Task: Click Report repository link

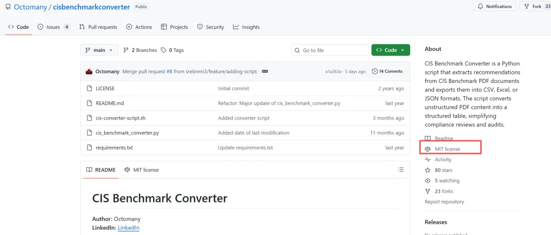Action: pyautogui.click(x=444, y=202)
